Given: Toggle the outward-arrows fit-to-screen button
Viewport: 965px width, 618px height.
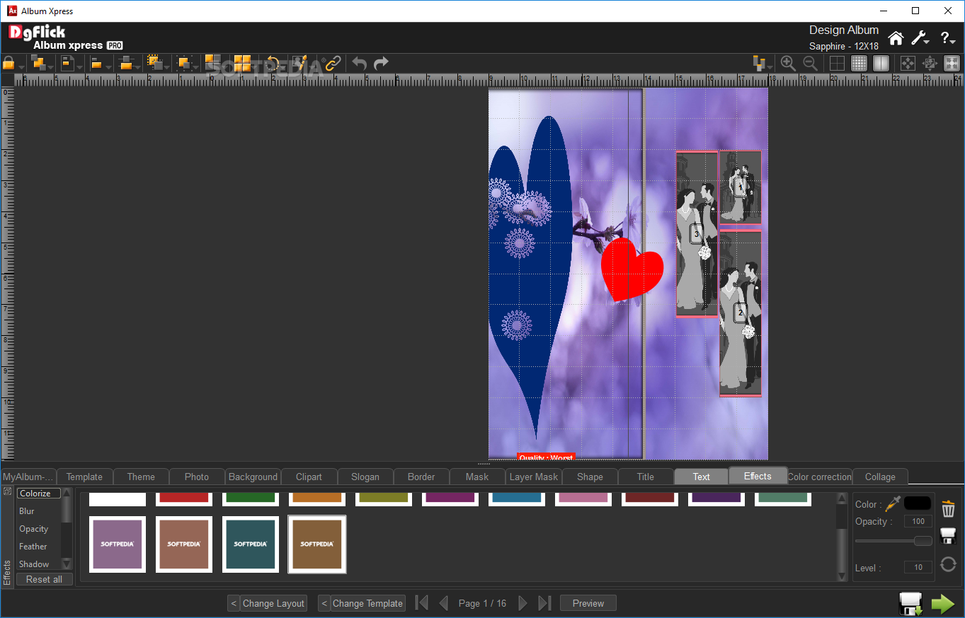Looking at the screenshot, I should pyautogui.click(x=952, y=63).
